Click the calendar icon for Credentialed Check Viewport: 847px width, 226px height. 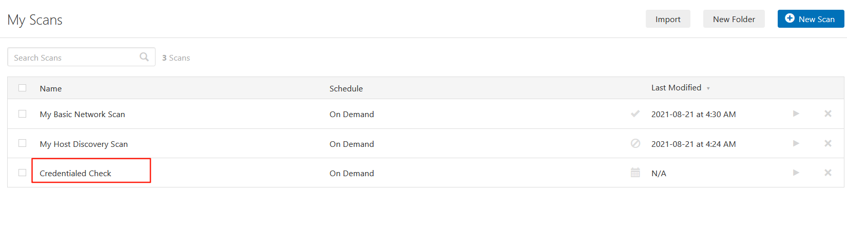tap(636, 173)
